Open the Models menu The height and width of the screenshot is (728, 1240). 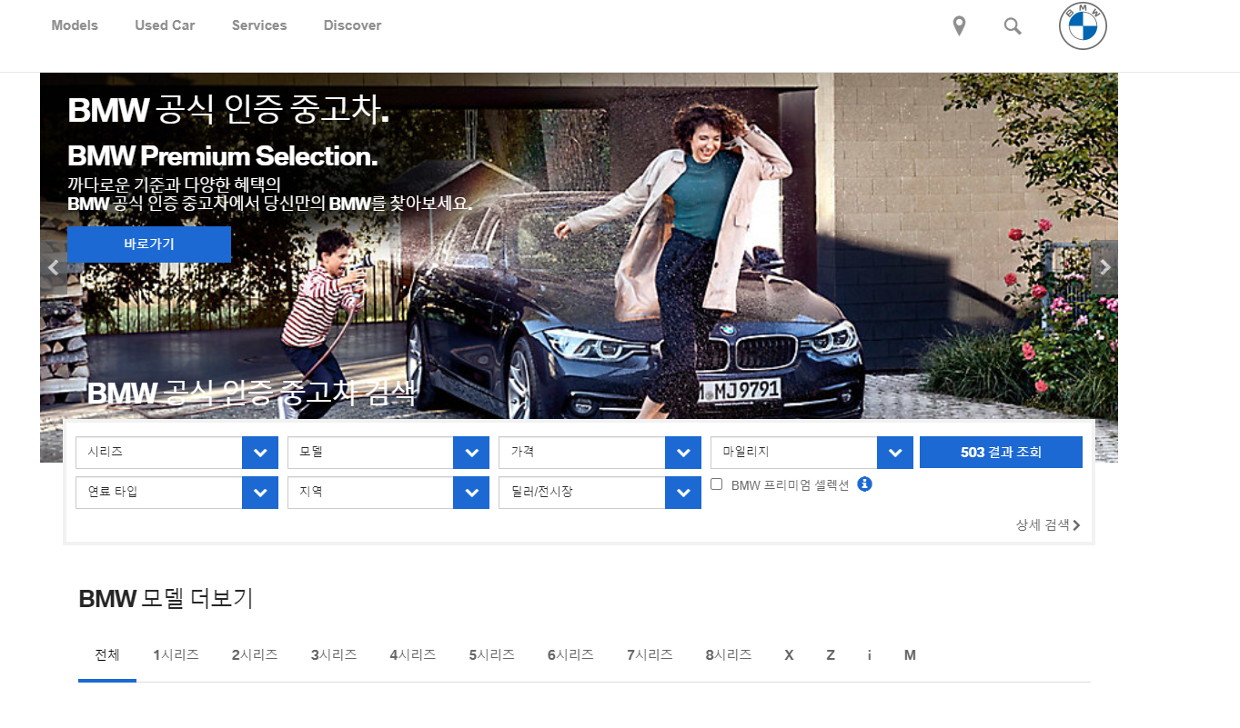(75, 25)
